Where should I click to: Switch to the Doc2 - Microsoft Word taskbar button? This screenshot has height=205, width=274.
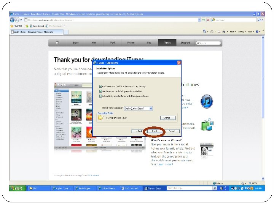point(131,188)
